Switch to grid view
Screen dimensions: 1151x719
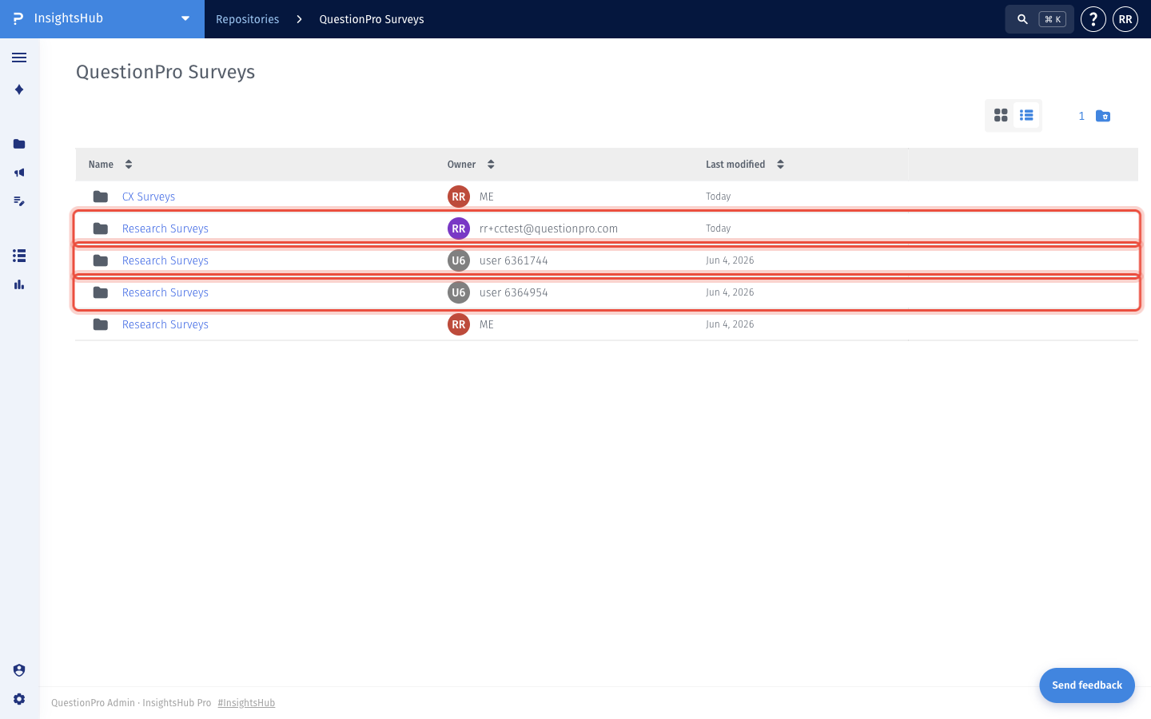(1001, 115)
